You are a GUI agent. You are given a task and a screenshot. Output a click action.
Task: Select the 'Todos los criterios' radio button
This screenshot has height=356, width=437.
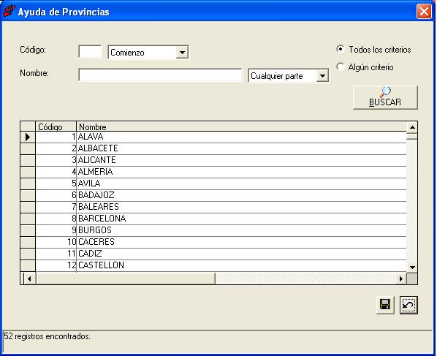tap(340, 49)
